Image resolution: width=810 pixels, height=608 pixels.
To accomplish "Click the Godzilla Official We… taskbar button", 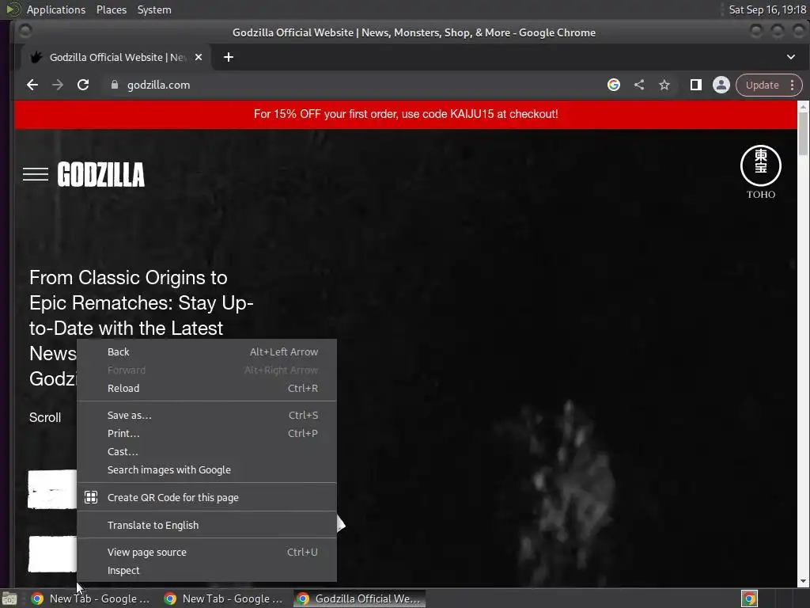I will tap(360, 598).
